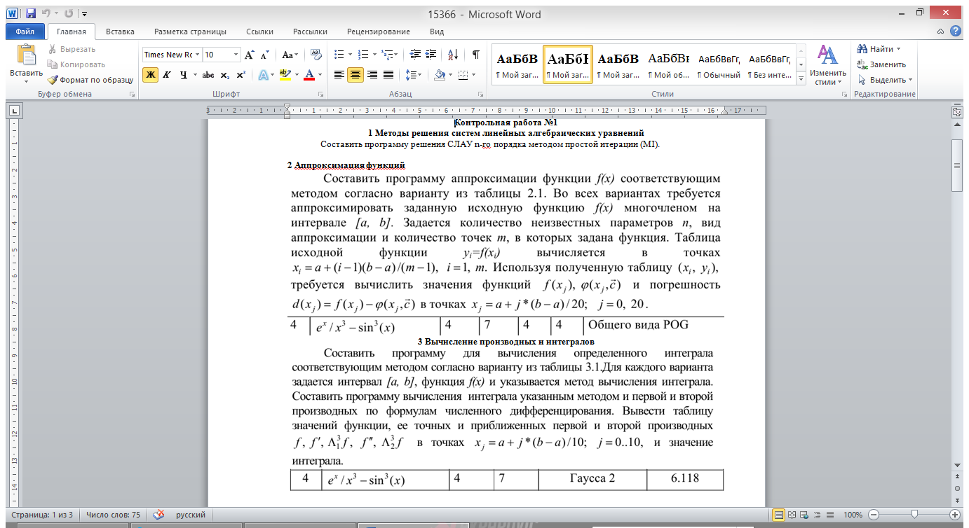The height and width of the screenshot is (528, 969).
Task: Click the Вставить paste button
Action: (x=26, y=64)
